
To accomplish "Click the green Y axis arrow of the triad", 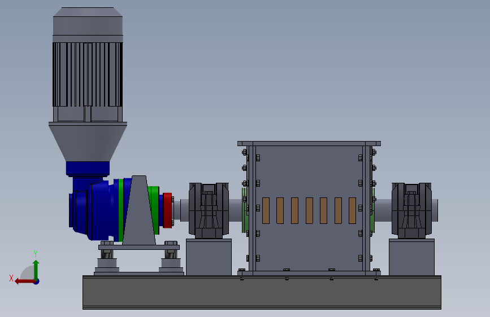I will coord(36,270).
